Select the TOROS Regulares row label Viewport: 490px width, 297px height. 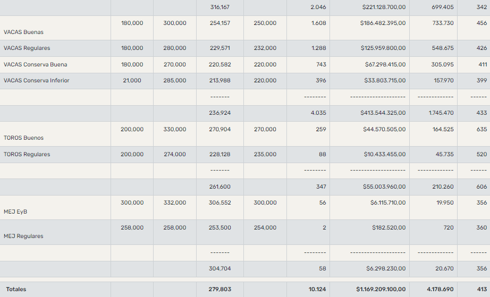coord(27,155)
